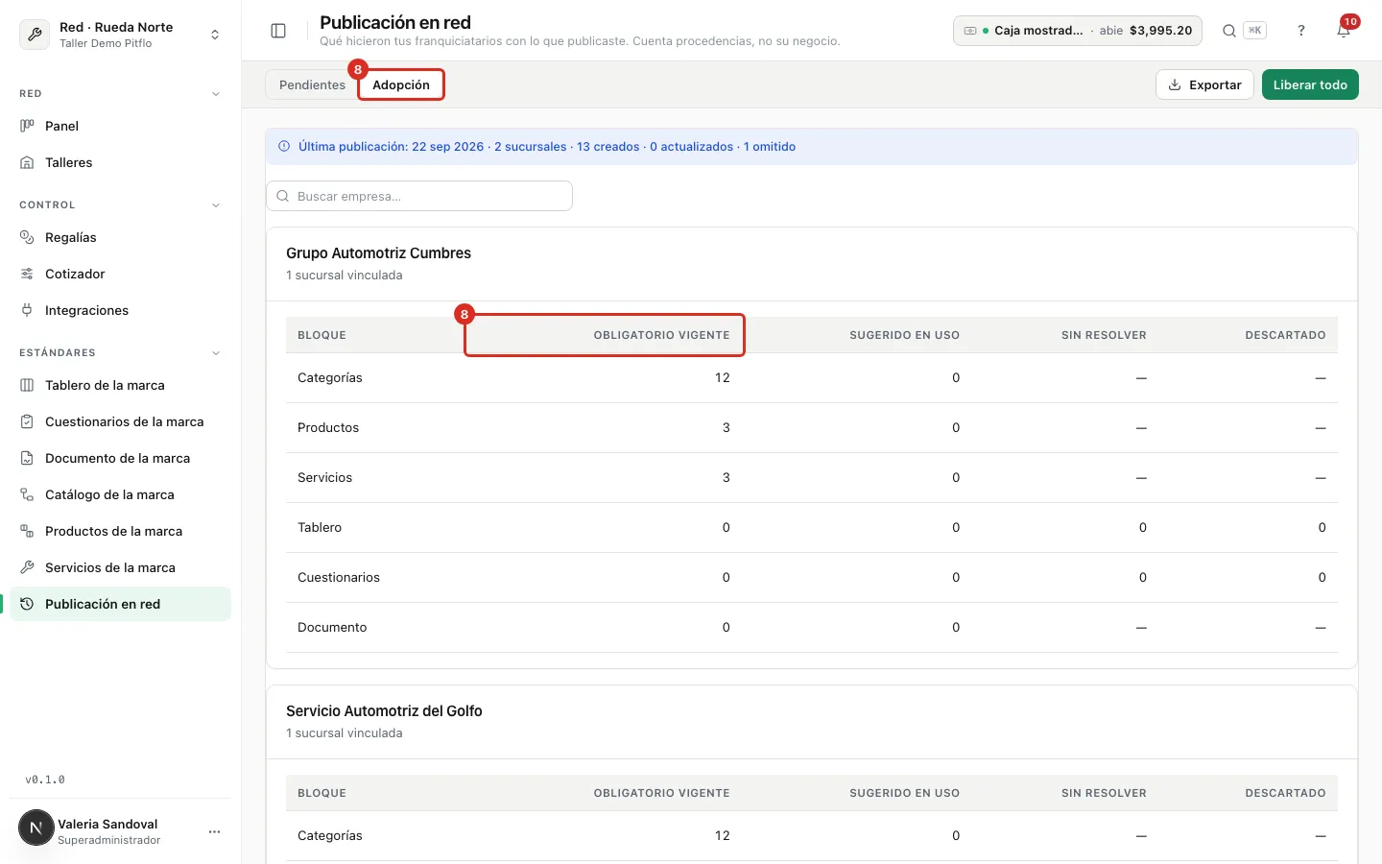Image resolution: width=1382 pixels, height=864 pixels.
Task: Click the Cotizador sliders icon
Action: pyautogui.click(x=27, y=274)
